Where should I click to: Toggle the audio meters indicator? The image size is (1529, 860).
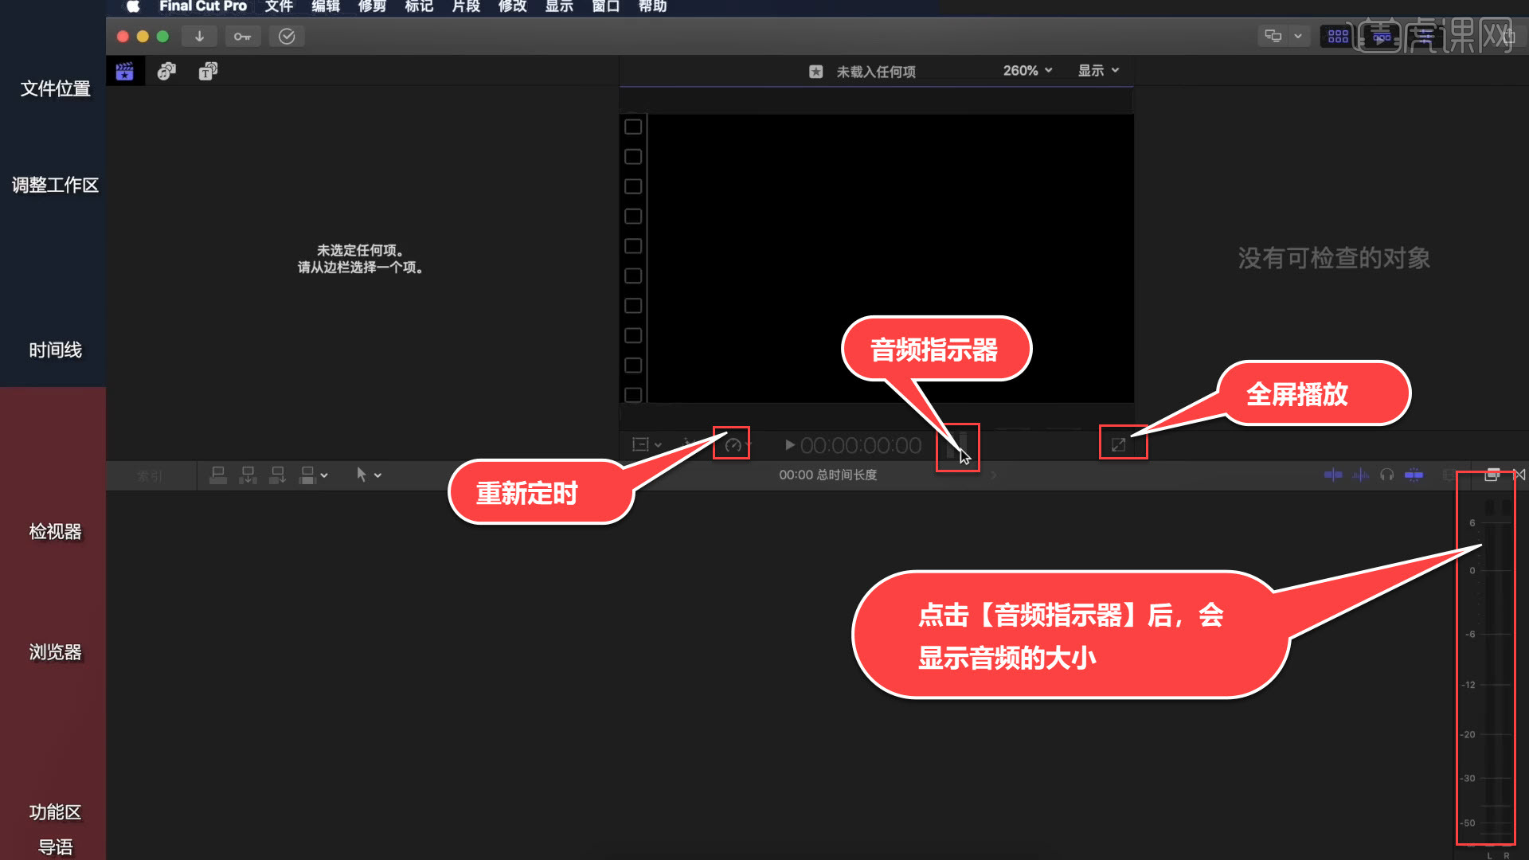957,446
